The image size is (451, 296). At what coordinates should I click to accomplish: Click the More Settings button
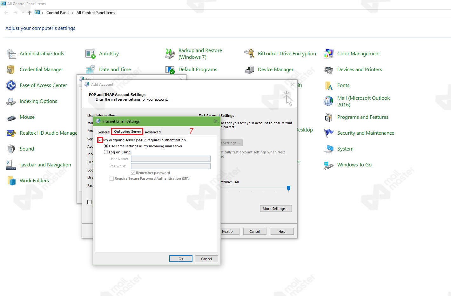coord(276,209)
